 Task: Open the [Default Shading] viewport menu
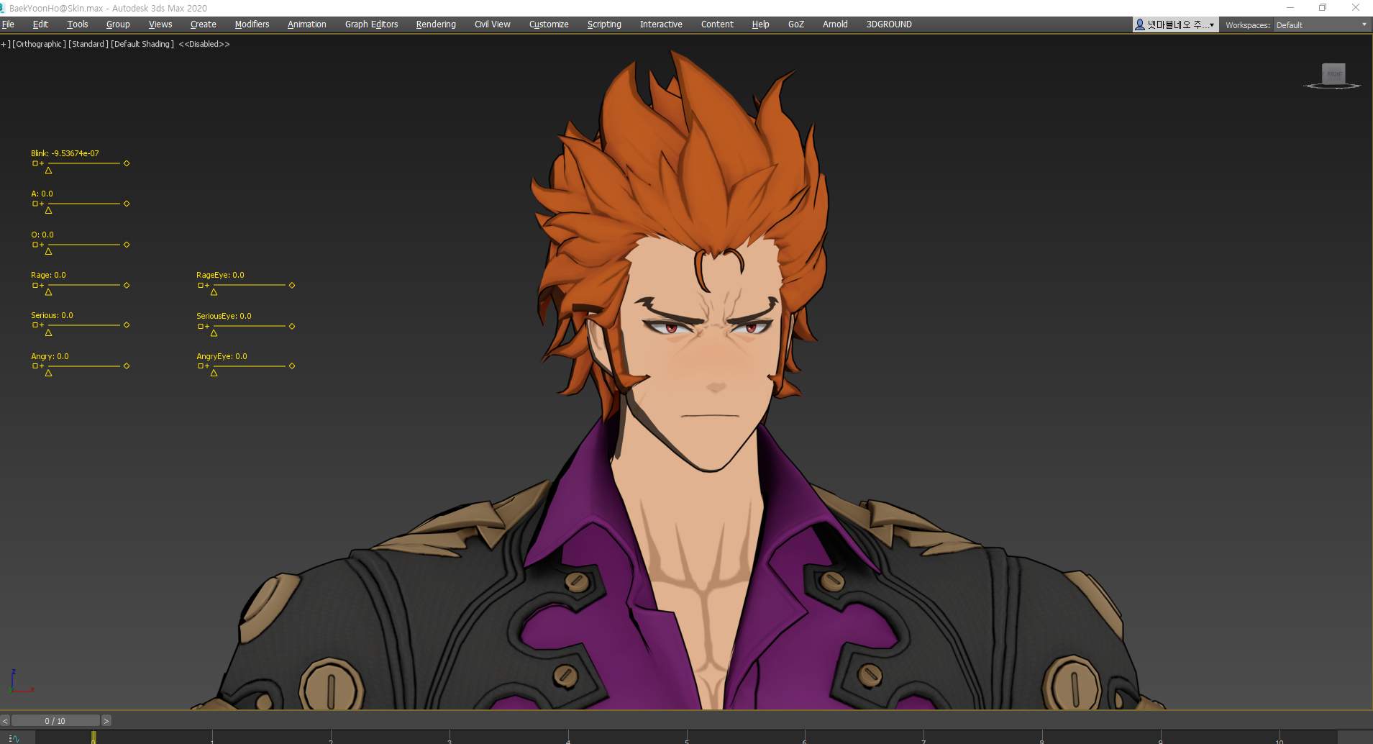coord(142,45)
